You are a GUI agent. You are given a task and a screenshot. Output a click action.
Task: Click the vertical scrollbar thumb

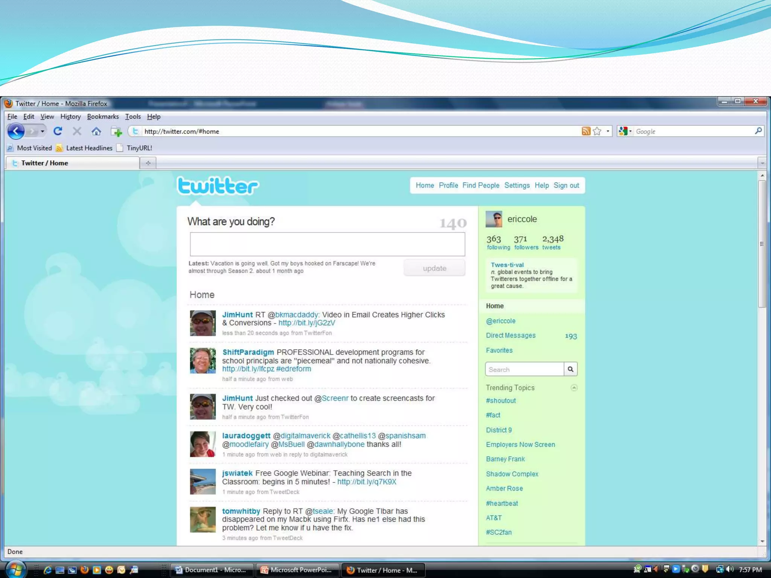click(x=762, y=244)
